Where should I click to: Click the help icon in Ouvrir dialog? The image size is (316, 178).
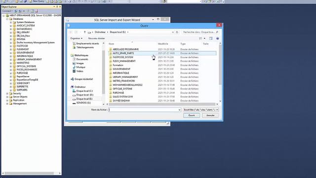[217, 39]
